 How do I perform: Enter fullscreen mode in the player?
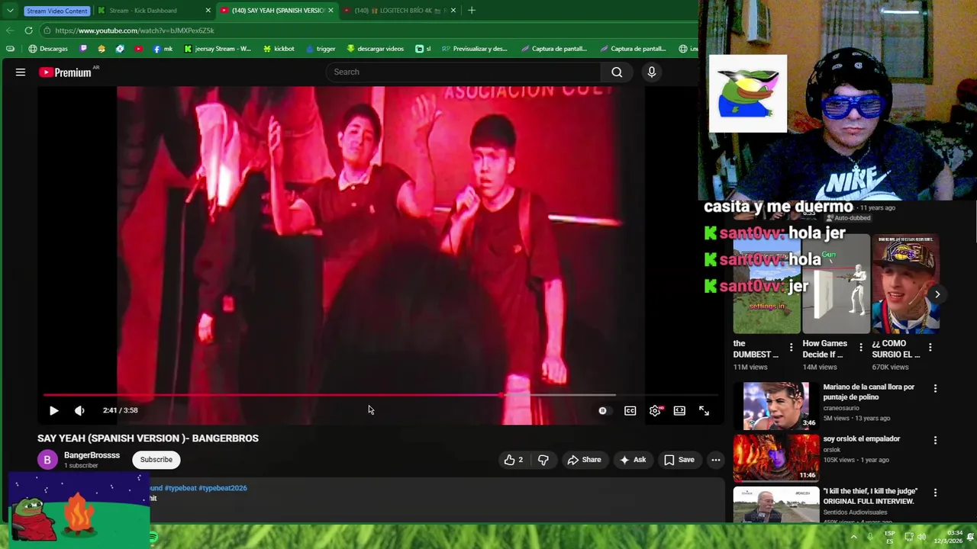tap(704, 410)
